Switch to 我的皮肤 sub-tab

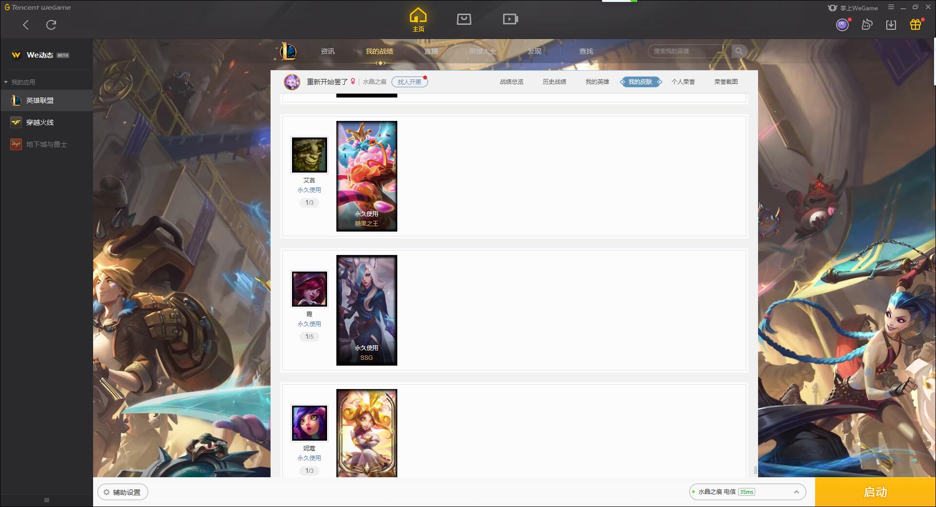point(640,82)
